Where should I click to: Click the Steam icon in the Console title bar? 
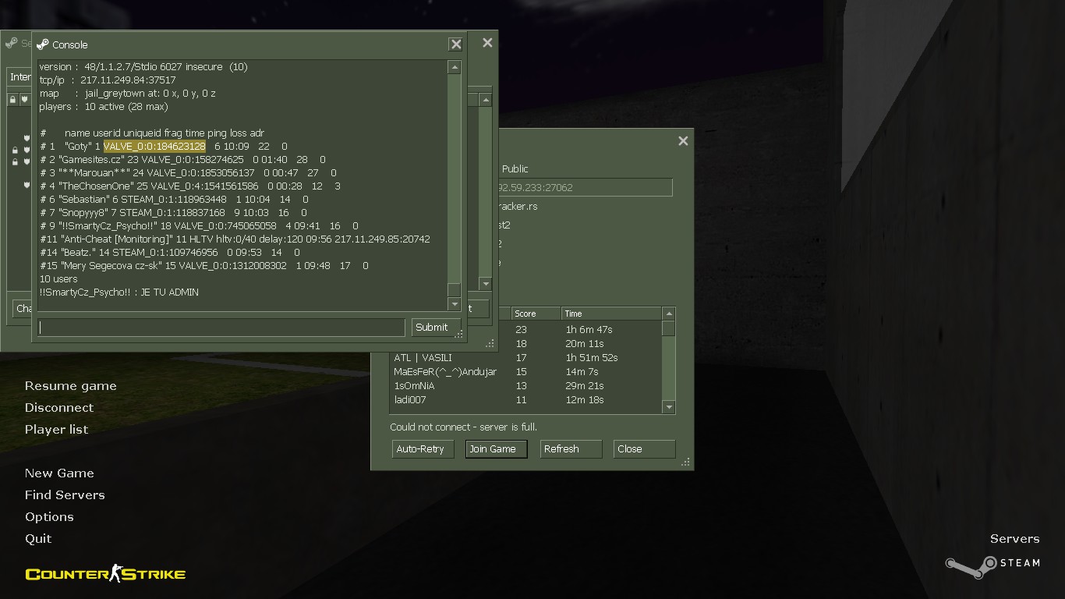(x=43, y=44)
